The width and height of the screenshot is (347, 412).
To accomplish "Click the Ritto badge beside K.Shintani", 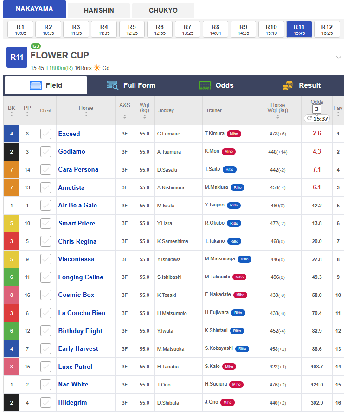I will (237, 331).
